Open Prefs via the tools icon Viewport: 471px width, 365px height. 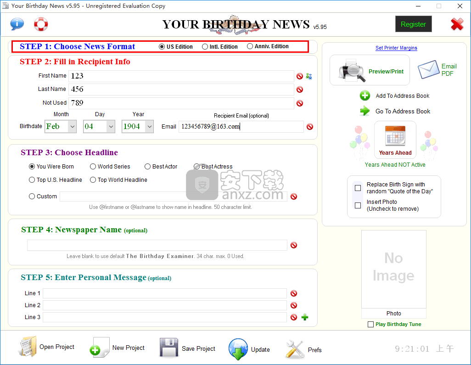tap(295, 349)
